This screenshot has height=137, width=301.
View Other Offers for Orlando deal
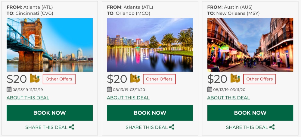[159, 79]
